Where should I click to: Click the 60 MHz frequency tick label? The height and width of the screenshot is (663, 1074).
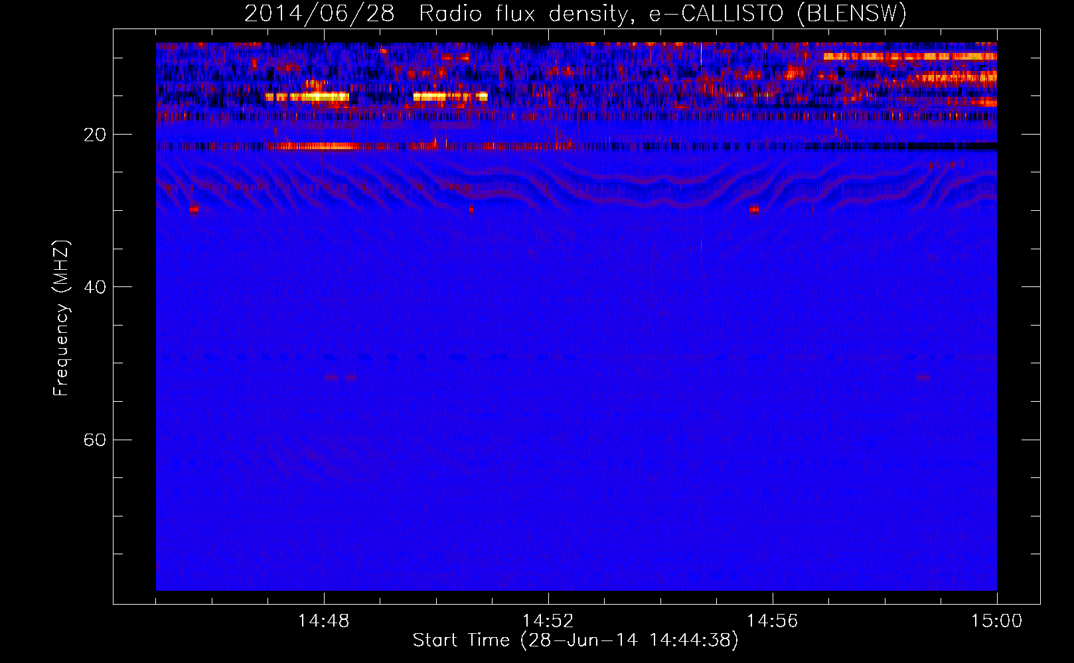tap(95, 440)
